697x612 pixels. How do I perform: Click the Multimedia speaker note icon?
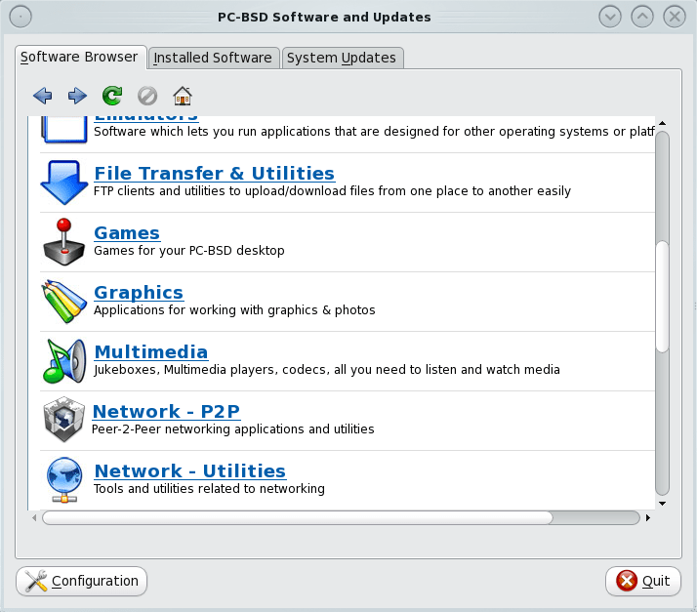(x=64, y=361)
